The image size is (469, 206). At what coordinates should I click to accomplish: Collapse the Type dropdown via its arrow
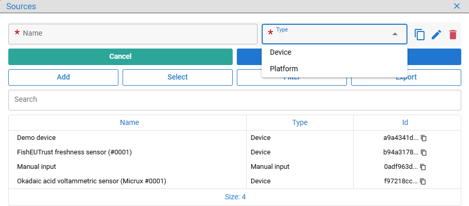point(395,34)
